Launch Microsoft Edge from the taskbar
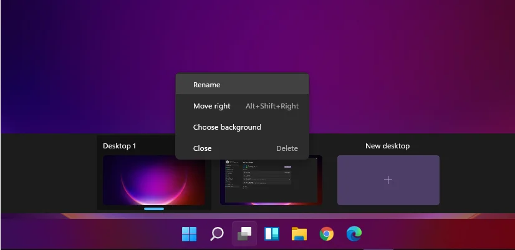 (x=354, y=234)
